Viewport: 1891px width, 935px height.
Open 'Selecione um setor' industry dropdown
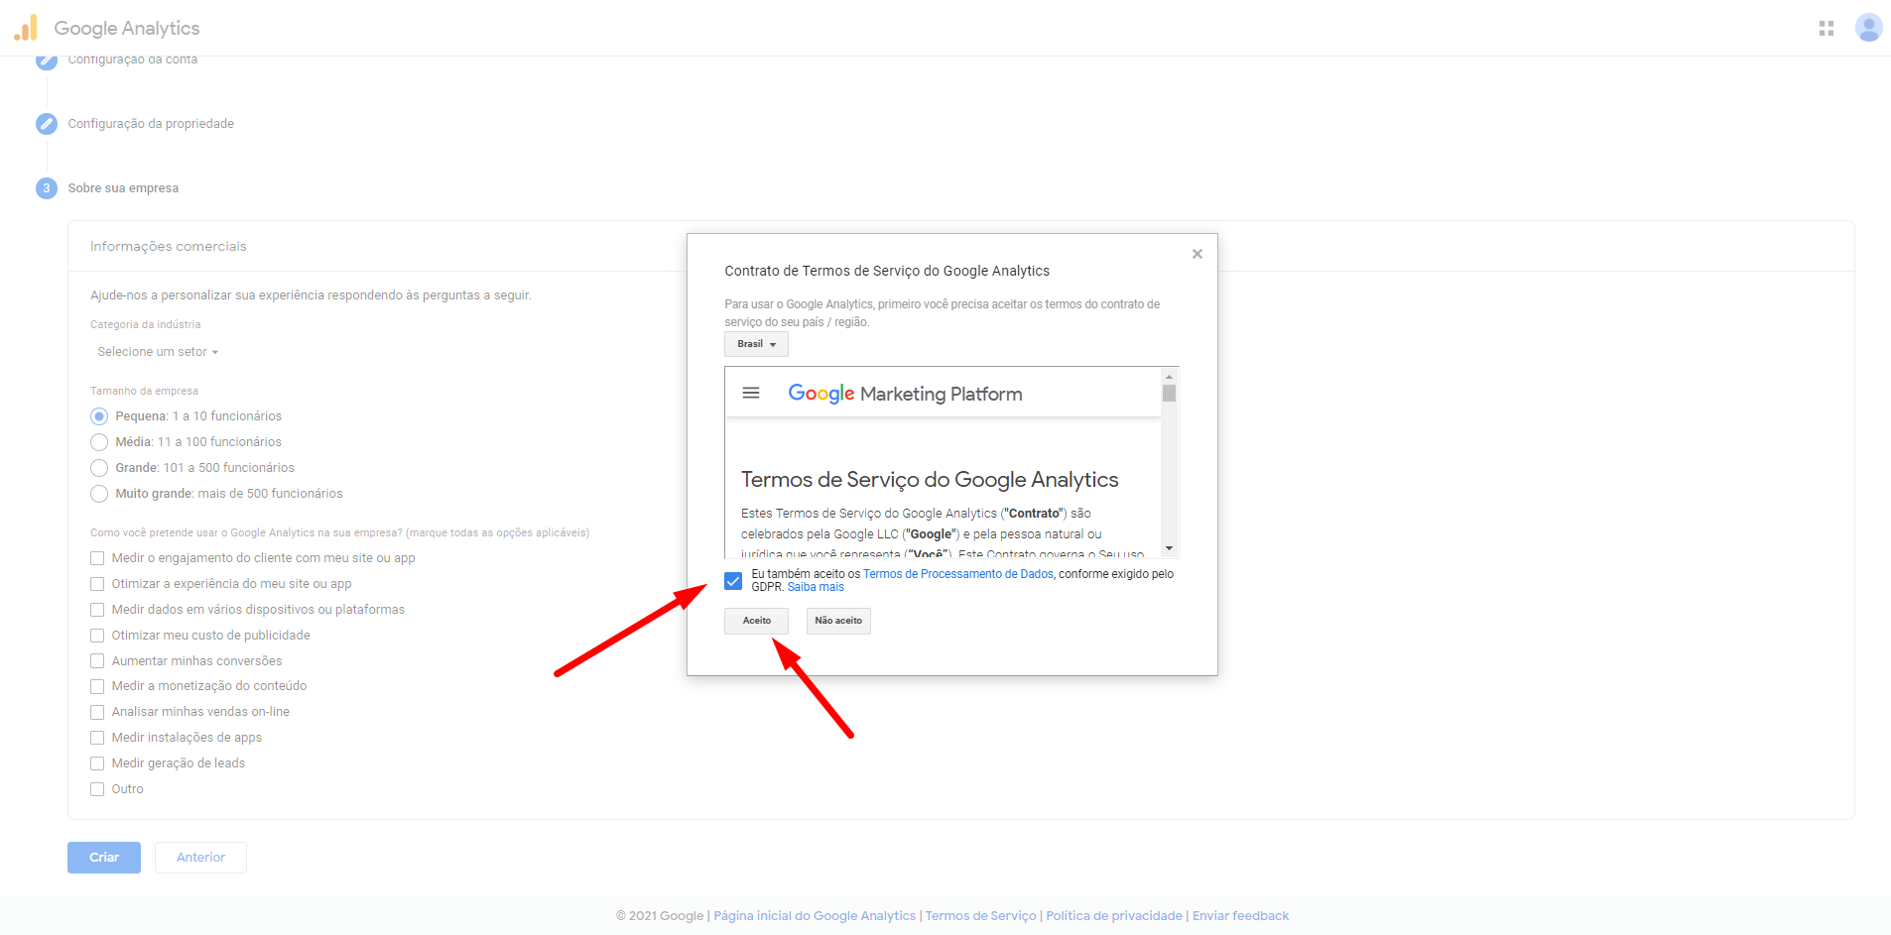tap(158, 352)
